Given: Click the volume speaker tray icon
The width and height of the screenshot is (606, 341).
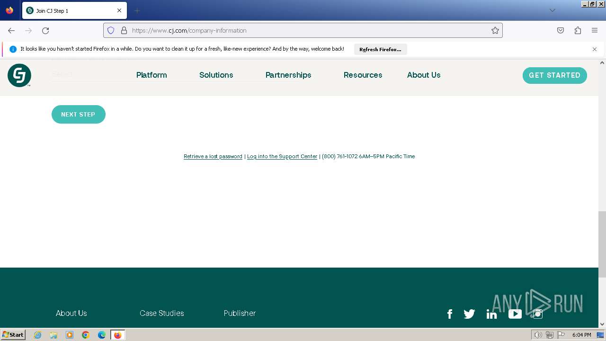Looking at the screenshot, I should point(538,335).
